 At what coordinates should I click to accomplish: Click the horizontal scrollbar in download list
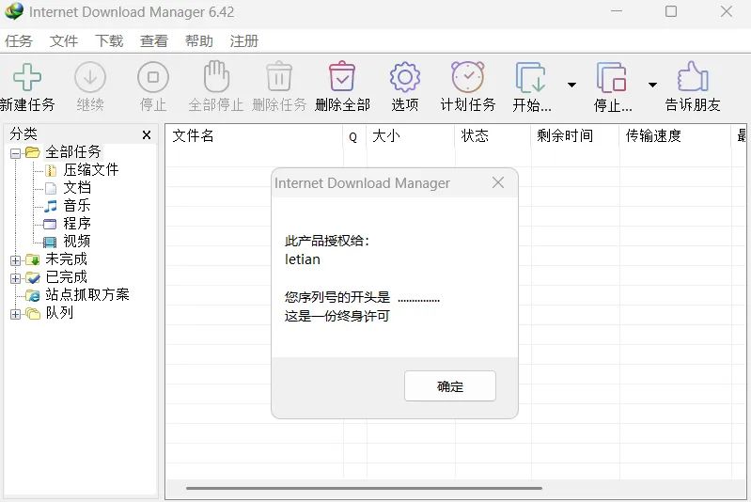pos(364,488)
